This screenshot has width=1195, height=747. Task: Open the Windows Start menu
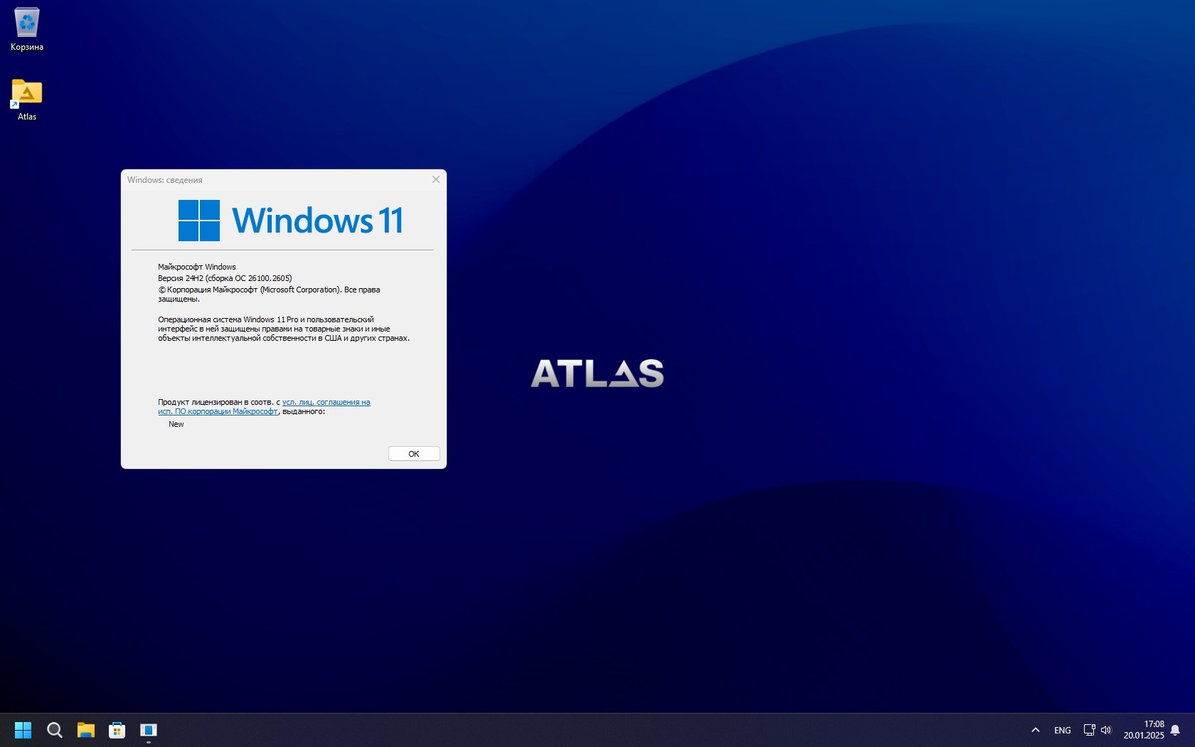[23, 730]
